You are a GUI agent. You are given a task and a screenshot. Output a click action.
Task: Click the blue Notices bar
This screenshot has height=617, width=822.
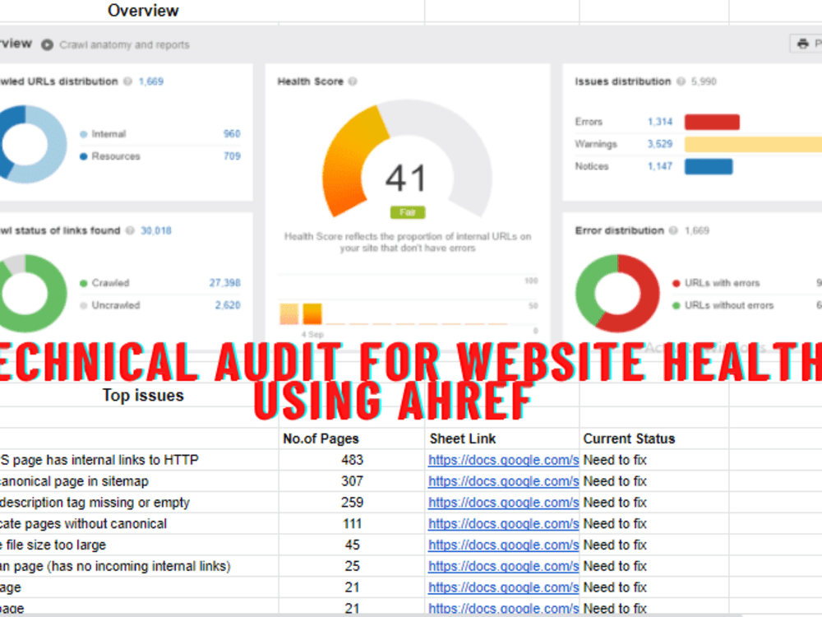click(x=709, y=166)
